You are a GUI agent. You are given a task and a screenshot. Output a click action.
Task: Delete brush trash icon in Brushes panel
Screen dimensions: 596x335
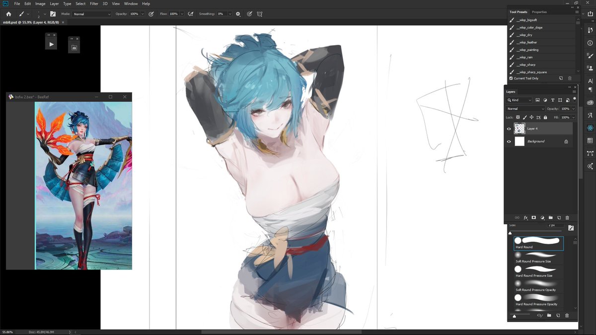(x=567, y=315)
